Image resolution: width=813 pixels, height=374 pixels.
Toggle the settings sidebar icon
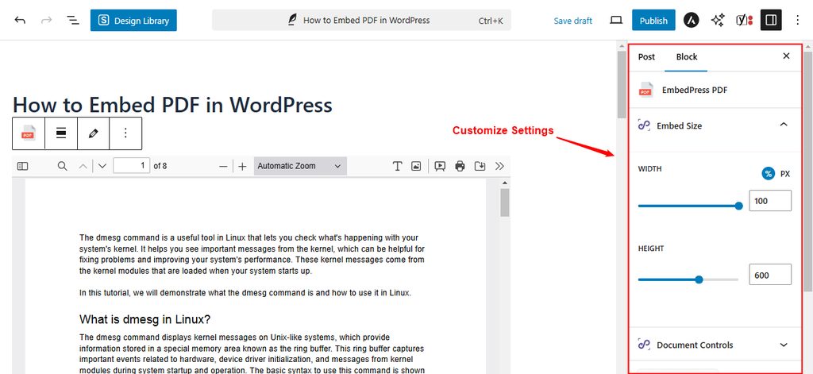[x=771, y=20]
